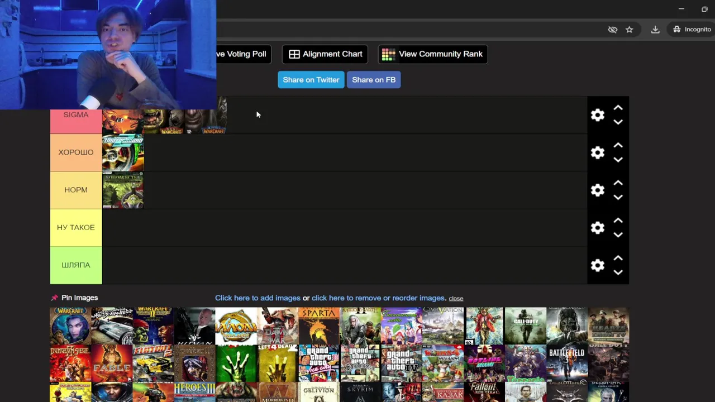Select Dishonored masked-face cover
Screen dimensions: 715x402
566,326
